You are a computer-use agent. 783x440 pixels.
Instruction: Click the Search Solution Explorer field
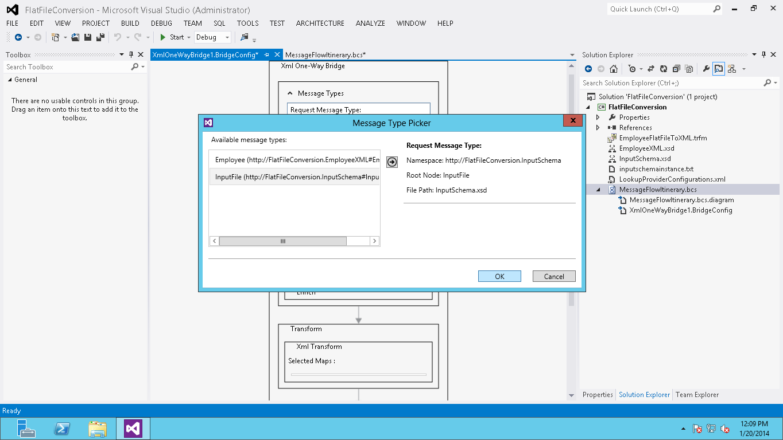pyautogui.click(x=672, y=83)
